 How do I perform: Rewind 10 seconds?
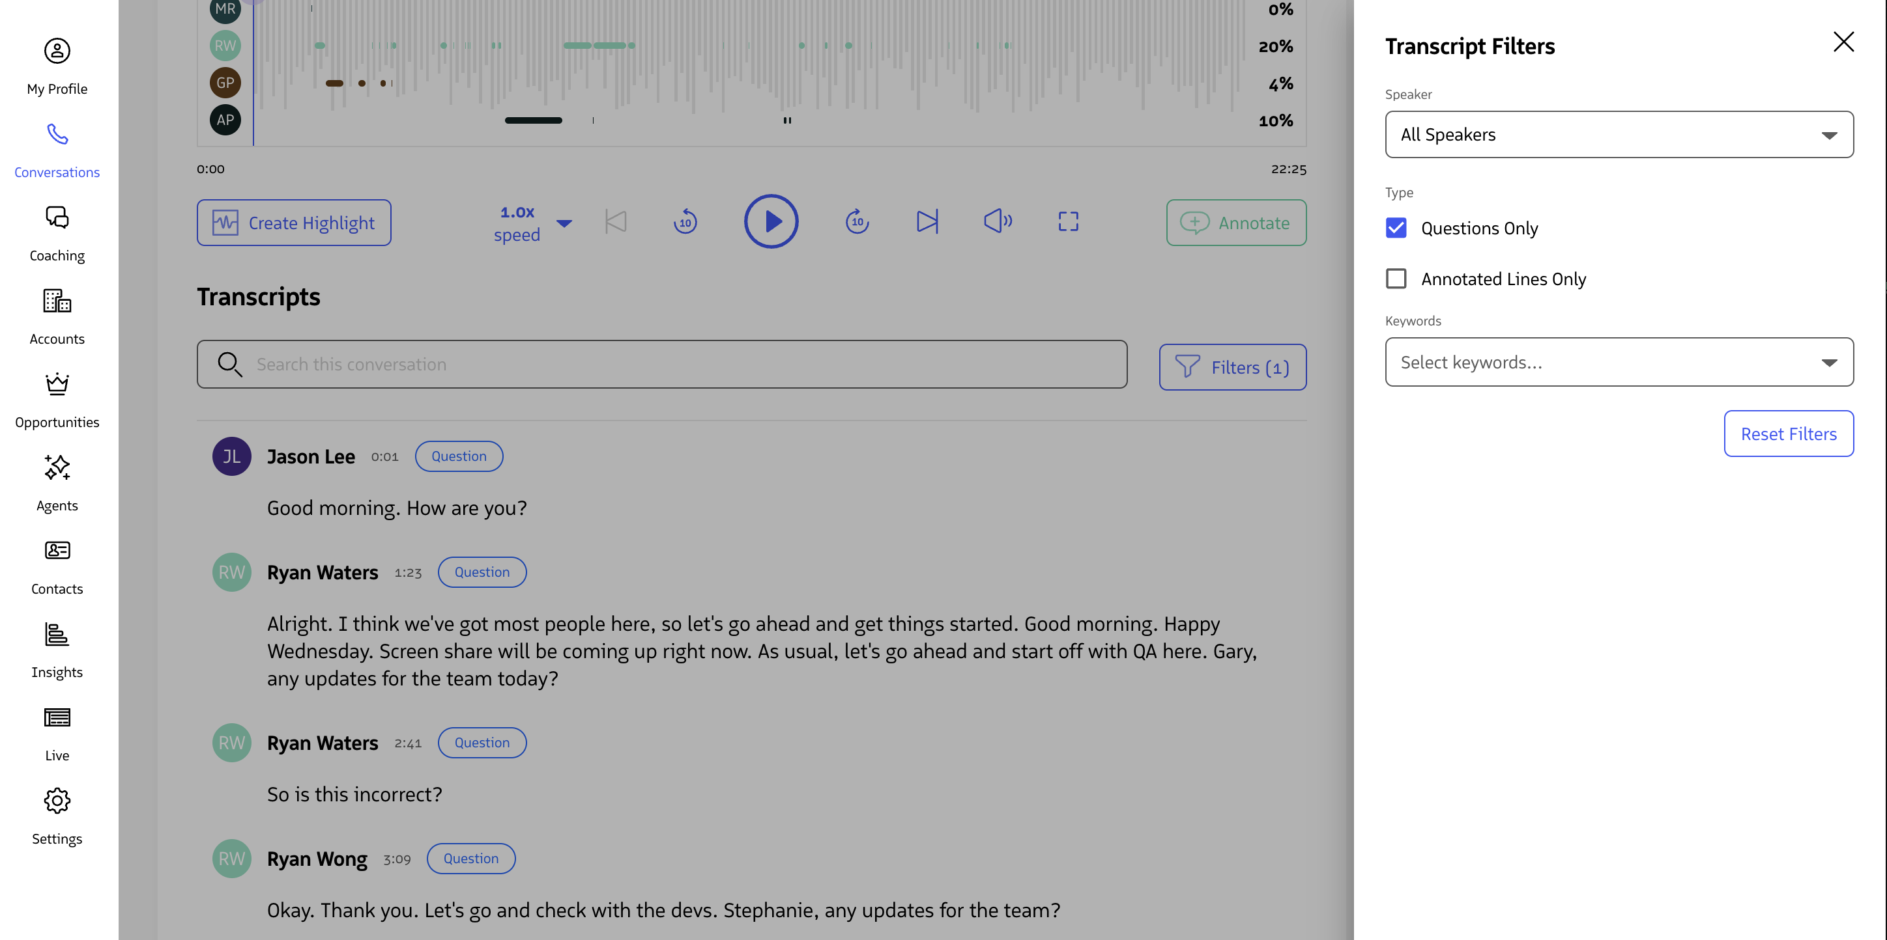[x=685, y=221]
